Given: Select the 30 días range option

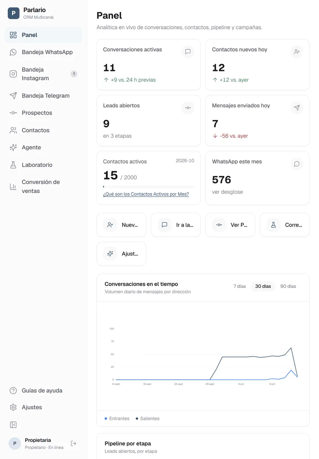Looking at the screenshot, I should coord(263,286).
